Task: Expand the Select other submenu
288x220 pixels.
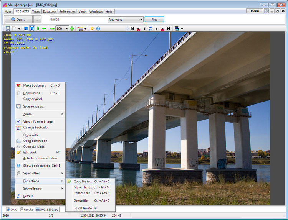Action: (x=40, y=173)
